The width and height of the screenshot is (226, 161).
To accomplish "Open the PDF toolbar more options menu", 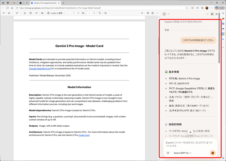I will (x=157, y=13).
